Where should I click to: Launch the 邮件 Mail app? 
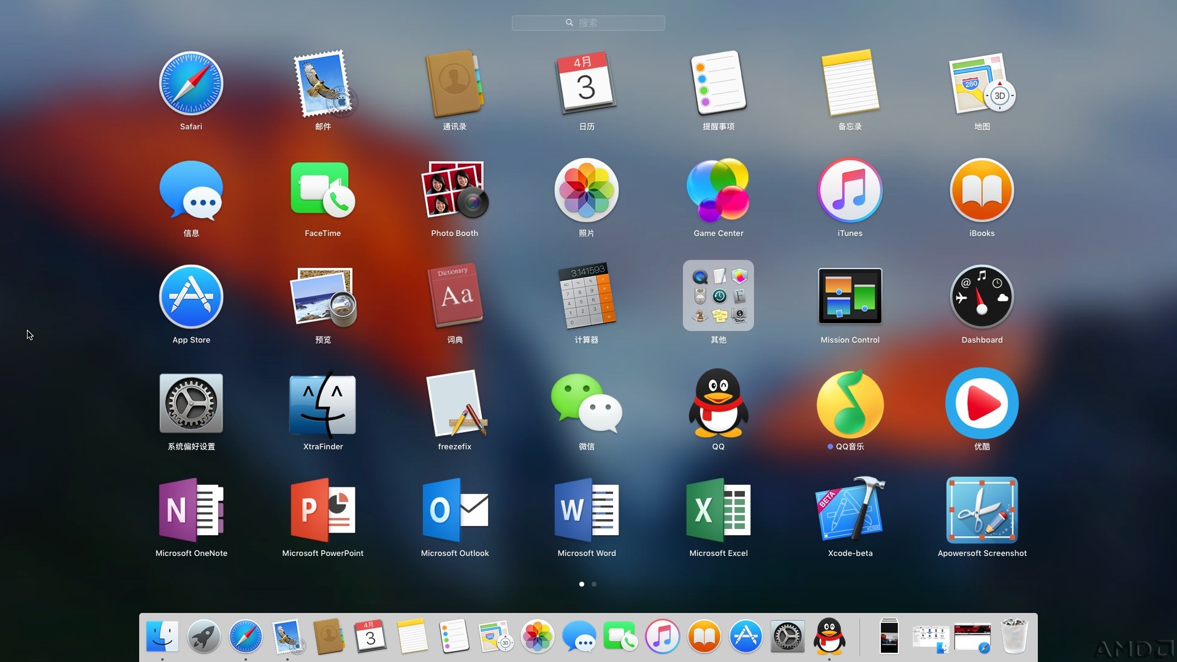coord(323,83)
